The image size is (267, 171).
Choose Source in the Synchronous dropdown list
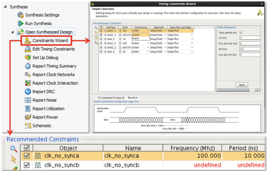tap(136, 38)
